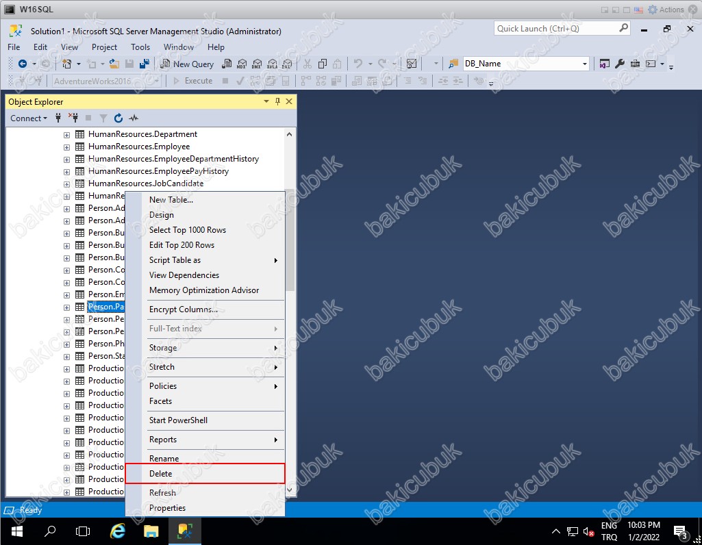Click the New Project icon in toolbar
Screen dimensions: 702x545
point(66,64)
